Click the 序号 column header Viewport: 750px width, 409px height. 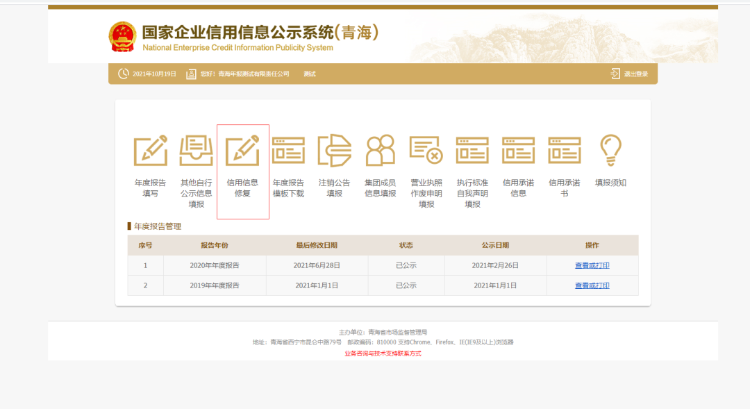[145, 245]
